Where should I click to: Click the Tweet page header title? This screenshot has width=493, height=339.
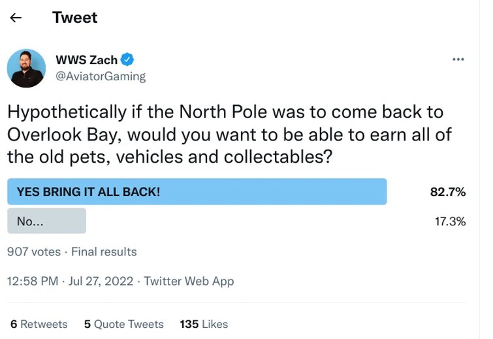coord(75,18)
